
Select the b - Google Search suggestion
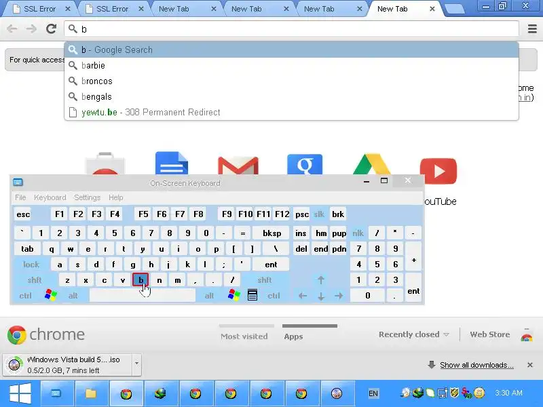291,50
